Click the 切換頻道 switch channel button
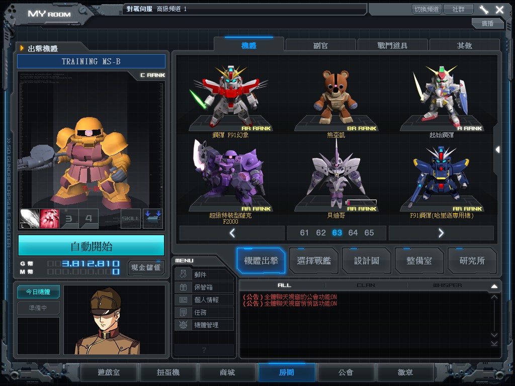This screenshot has height=386, width=515. pos(426,9)
